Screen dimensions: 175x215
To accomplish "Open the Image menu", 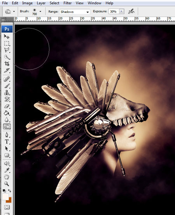I will click(x=27, y=3).
